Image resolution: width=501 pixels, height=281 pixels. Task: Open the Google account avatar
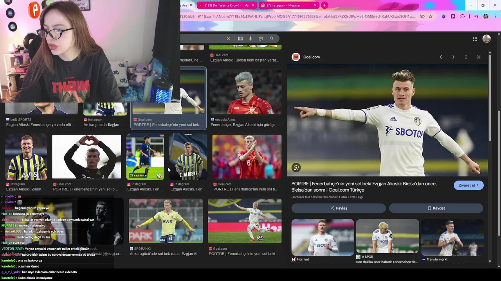click(487, 39)
